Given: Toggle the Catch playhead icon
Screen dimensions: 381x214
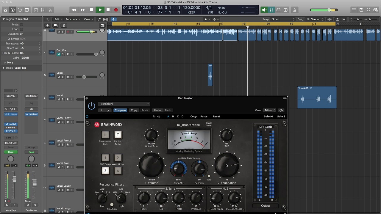Looking at the screenshot, I should [114, 19].
